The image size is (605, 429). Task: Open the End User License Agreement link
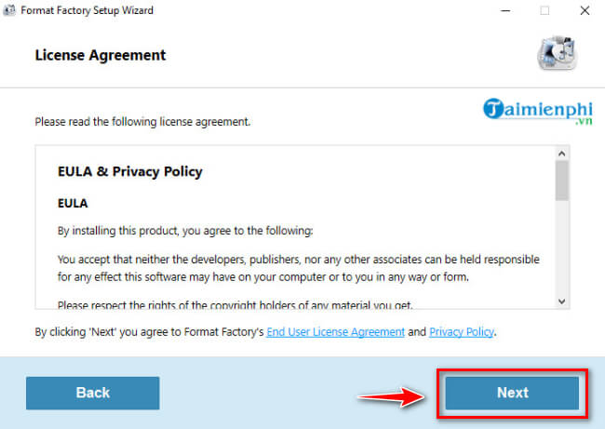pyautogui.click(x=335, y=331)
